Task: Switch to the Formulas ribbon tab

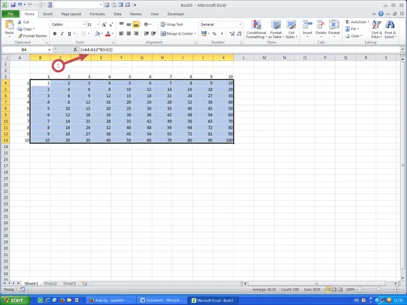Action: [x=97, y=13]
